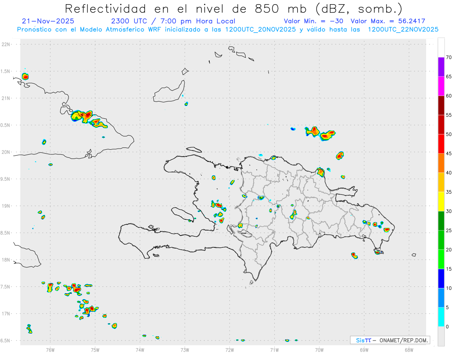Select the medium green 20-25 dBZ colorbar segment

pos(441,240)
